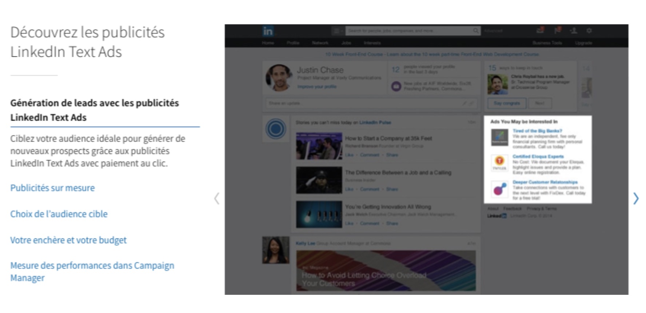
Task: Open 'The Difference Between a Job and a Calling'
Action: pyautogui.click(x=398, y=173)
